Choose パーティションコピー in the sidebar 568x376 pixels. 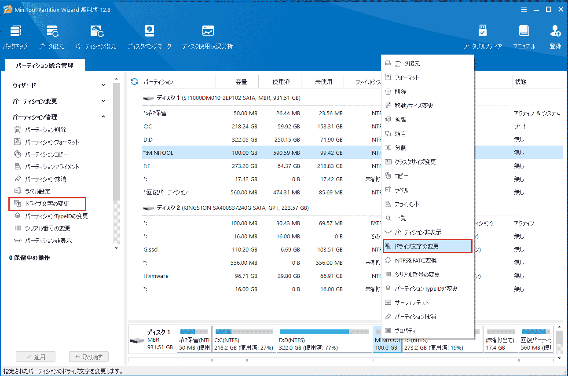[41, 154]
